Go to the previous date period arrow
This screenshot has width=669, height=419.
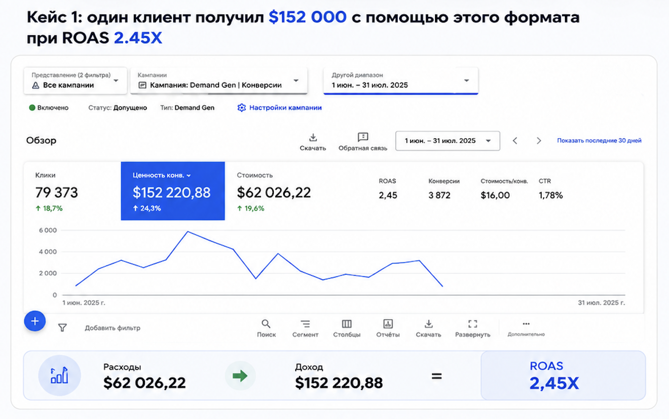tap(515, 141)
